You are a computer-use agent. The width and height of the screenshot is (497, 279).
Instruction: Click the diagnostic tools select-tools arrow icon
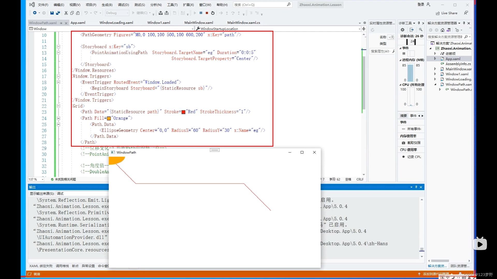412,30
